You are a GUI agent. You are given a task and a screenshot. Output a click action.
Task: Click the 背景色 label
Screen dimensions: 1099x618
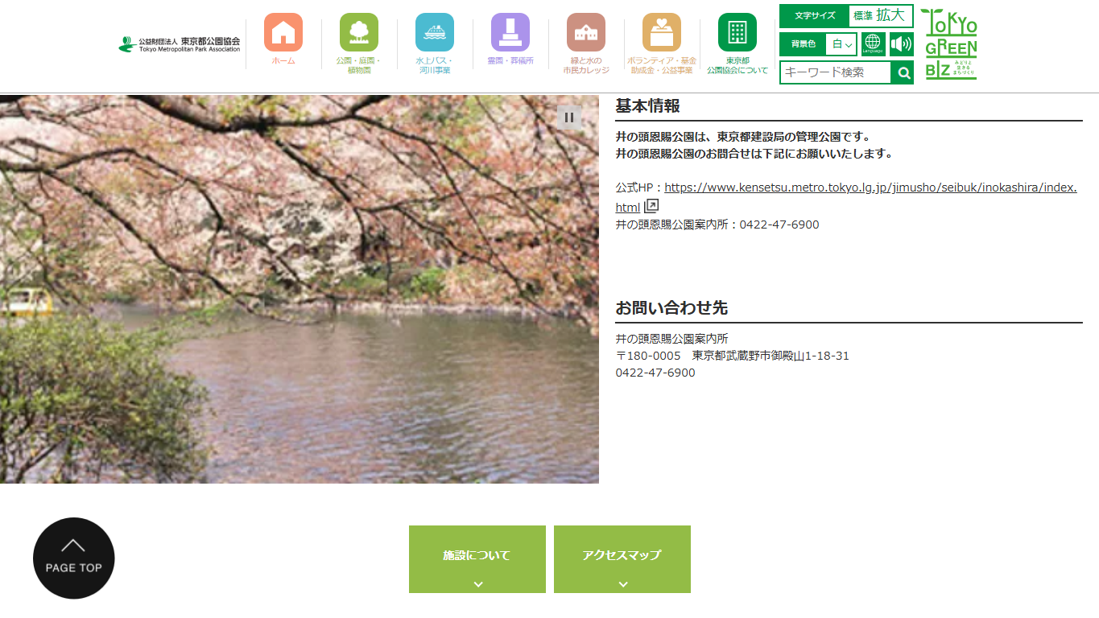coord(804,44)
